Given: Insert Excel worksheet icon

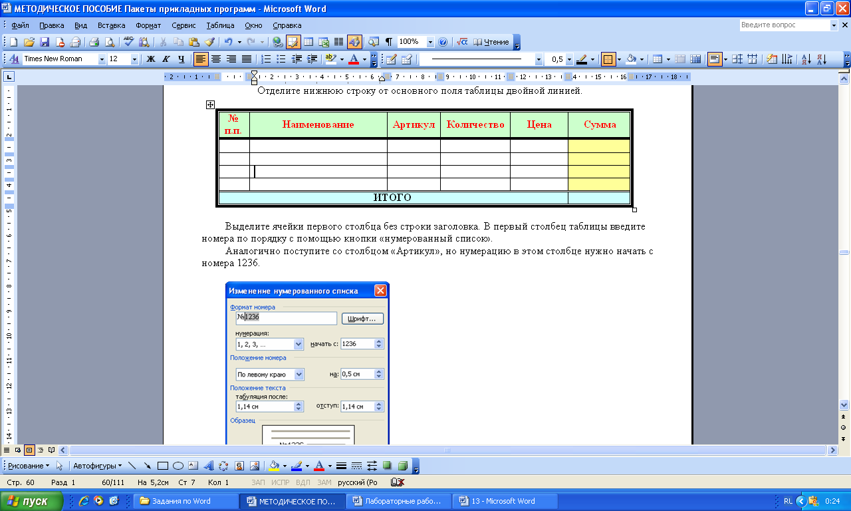Looking at the screenshot, I should tap(324, 42).
